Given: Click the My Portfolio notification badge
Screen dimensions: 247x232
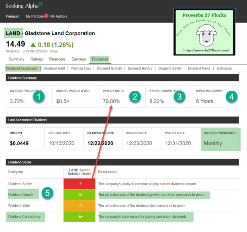Looking at the screenshot, I should [46, 16].
